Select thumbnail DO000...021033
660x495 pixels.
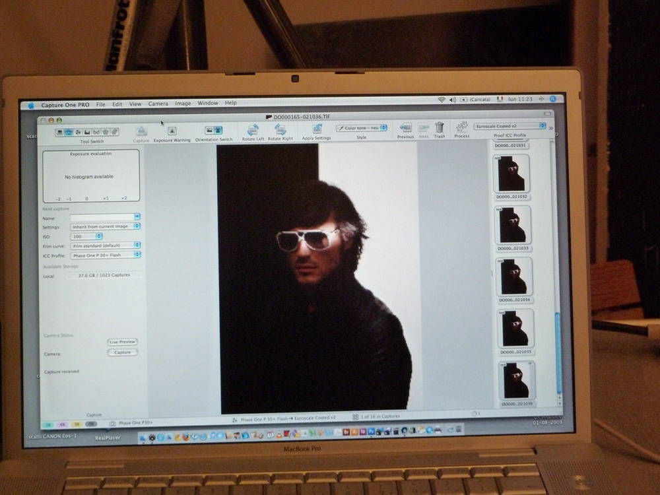coord(513,226)
